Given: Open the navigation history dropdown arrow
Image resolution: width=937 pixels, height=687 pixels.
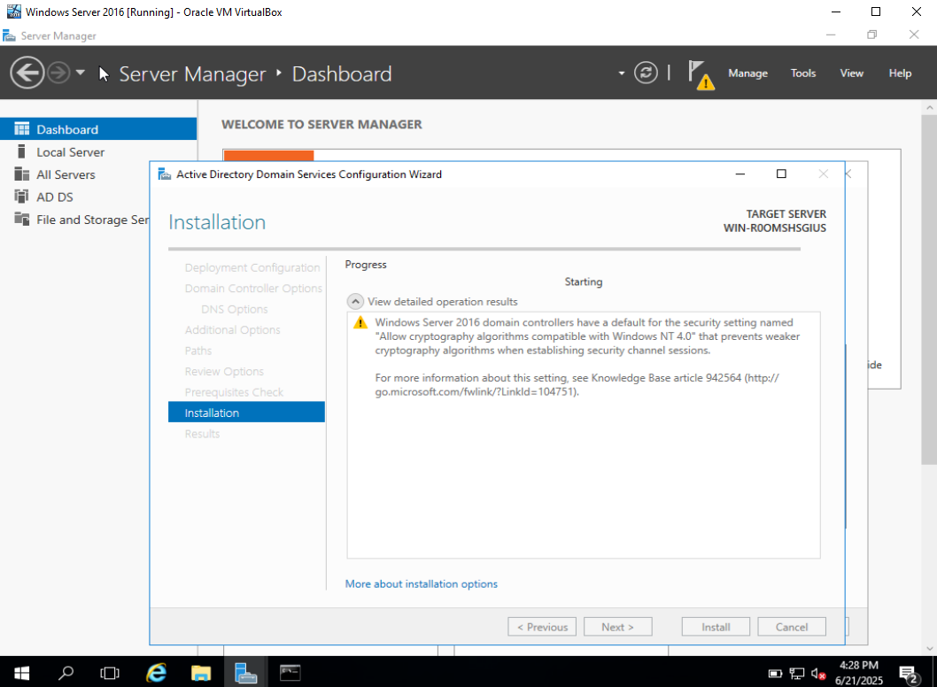Looking at the screenshot, I should [80, 73].
